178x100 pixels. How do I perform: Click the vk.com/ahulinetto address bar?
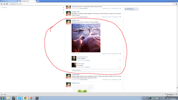[x=91, y=4]
